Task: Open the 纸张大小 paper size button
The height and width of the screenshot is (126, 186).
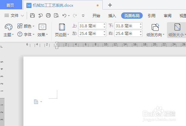Action: 177,30
